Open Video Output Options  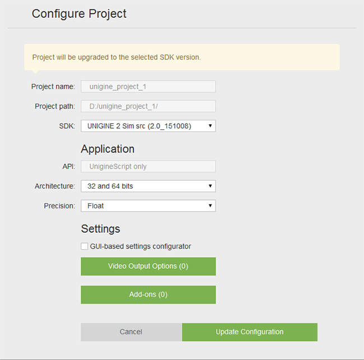click(x=148, y=267)
